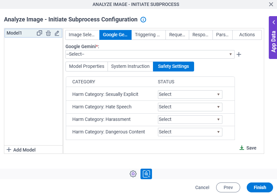Click the plus icon beside Add Model
The height and width of the screenshot is (195, 277).
pyautogui.click(x=9, y=150)
